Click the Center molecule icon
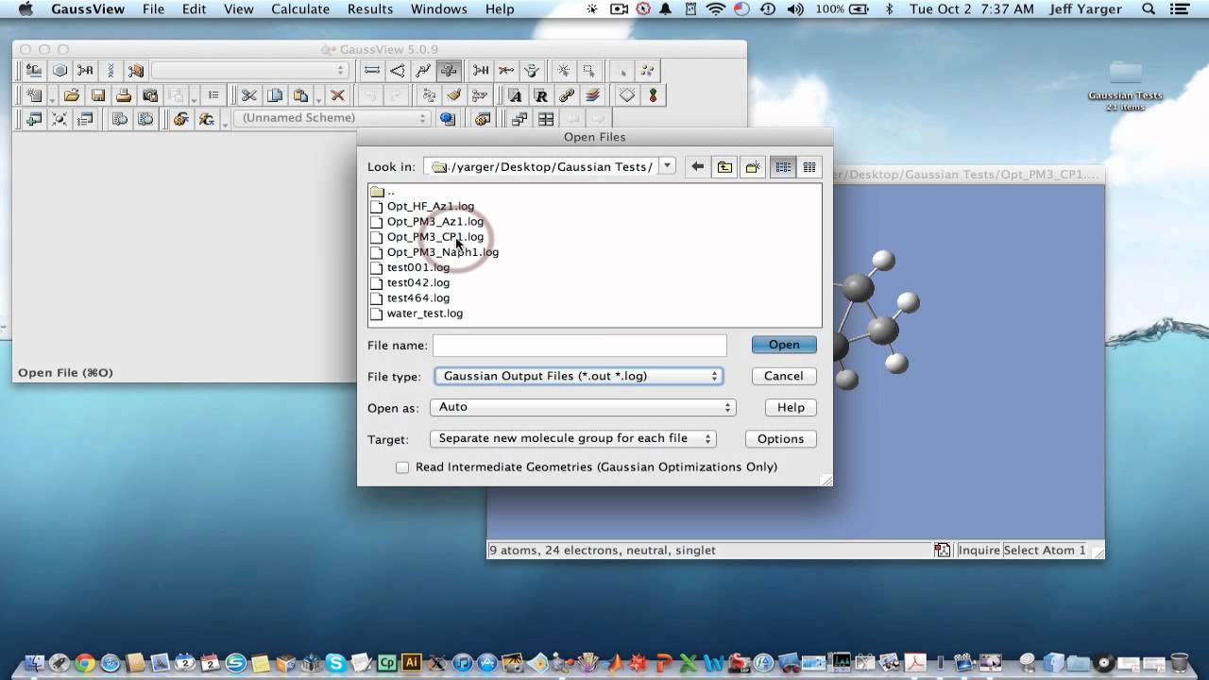Image resolution: width=1209 pixels, height=680 pixels. click(x=60, y=119)
